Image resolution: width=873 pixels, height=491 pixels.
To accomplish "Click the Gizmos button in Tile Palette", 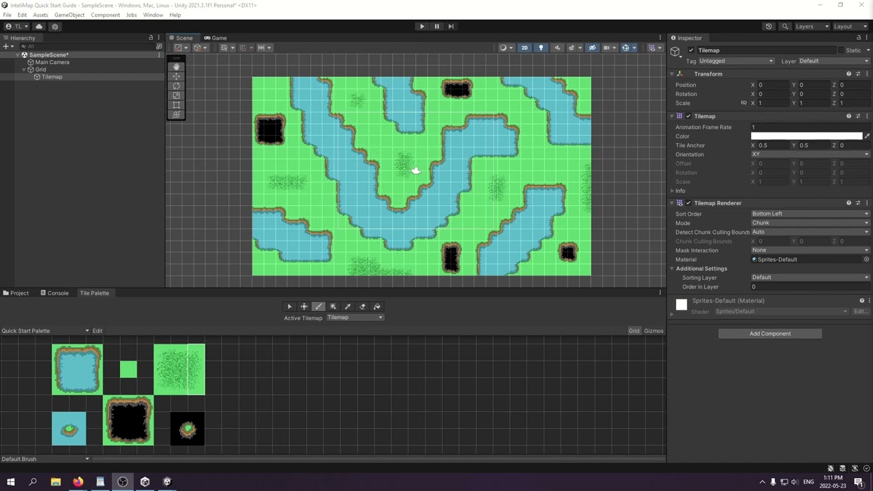I will coord(653,331).
